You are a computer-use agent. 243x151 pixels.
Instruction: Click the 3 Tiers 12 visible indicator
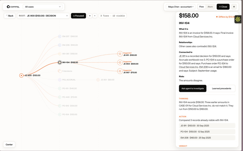tap(112, 16)
